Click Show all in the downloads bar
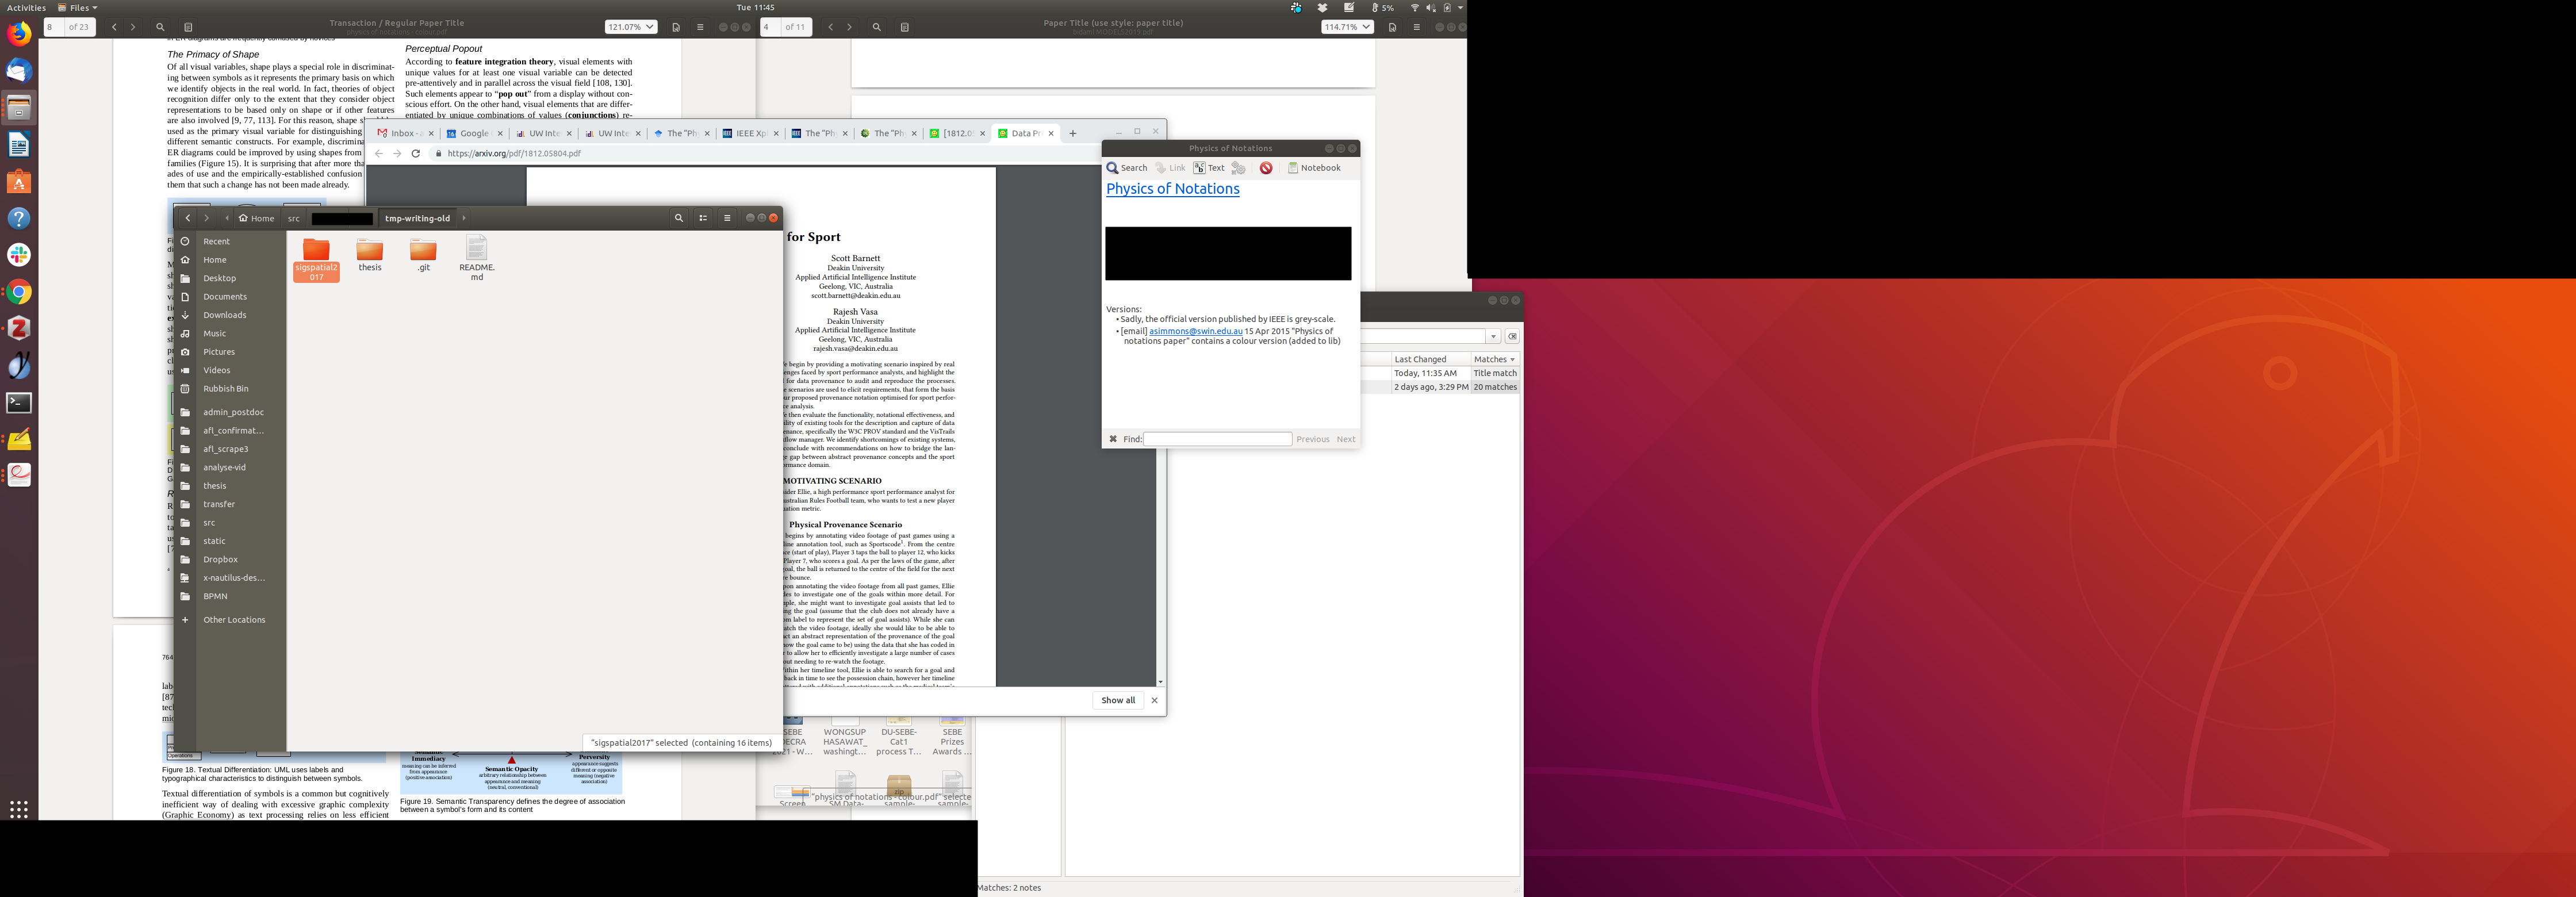The image size is (2576, 897). [x=1117, y=700]
